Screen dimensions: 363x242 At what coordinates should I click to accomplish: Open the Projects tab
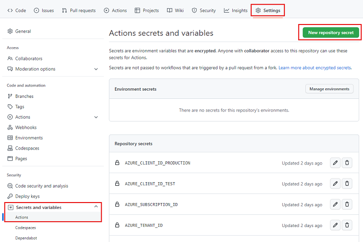147,10
